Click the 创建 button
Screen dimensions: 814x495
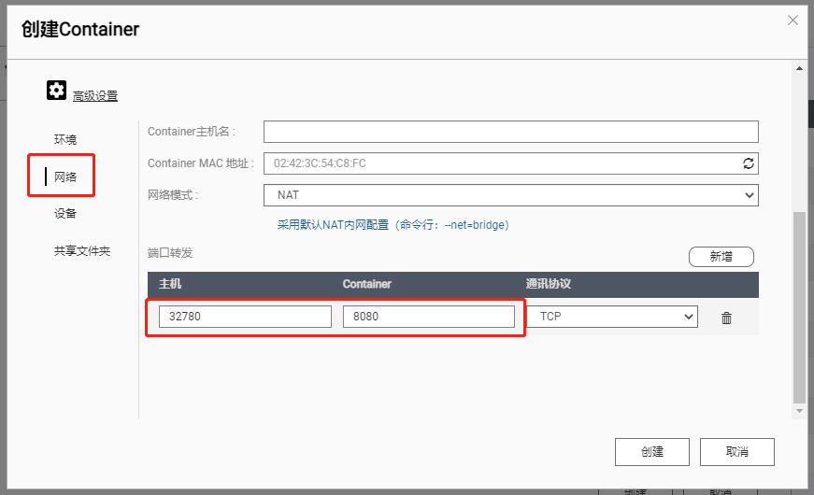[x=652, y=452]
